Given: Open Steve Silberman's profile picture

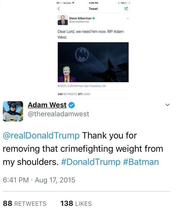Looking at the screenshot, I should 62,20.
